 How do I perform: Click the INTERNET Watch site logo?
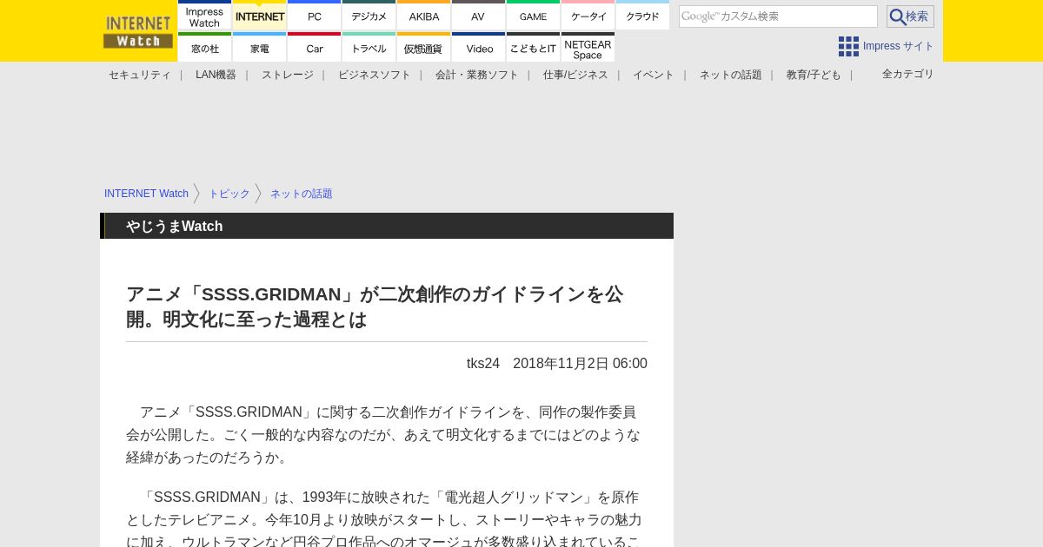[138, 31]
